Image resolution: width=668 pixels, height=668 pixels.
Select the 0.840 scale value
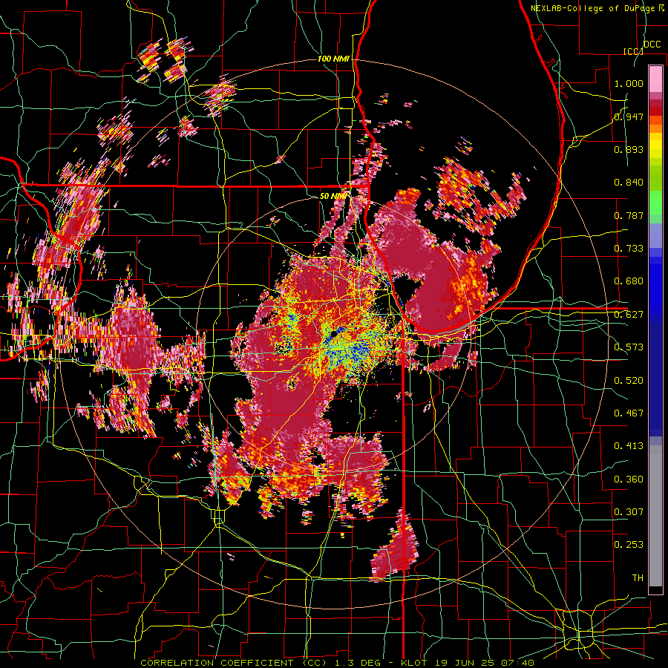click(629, 183)
